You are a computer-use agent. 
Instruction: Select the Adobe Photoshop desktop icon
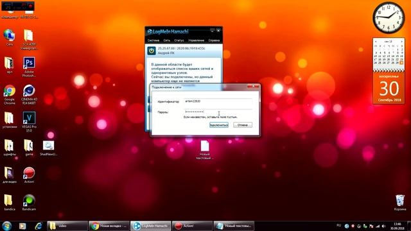pos(29,67)
